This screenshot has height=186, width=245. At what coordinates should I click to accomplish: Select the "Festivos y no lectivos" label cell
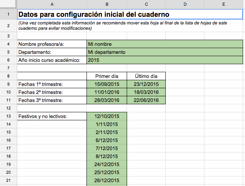(x=52, y=116)
